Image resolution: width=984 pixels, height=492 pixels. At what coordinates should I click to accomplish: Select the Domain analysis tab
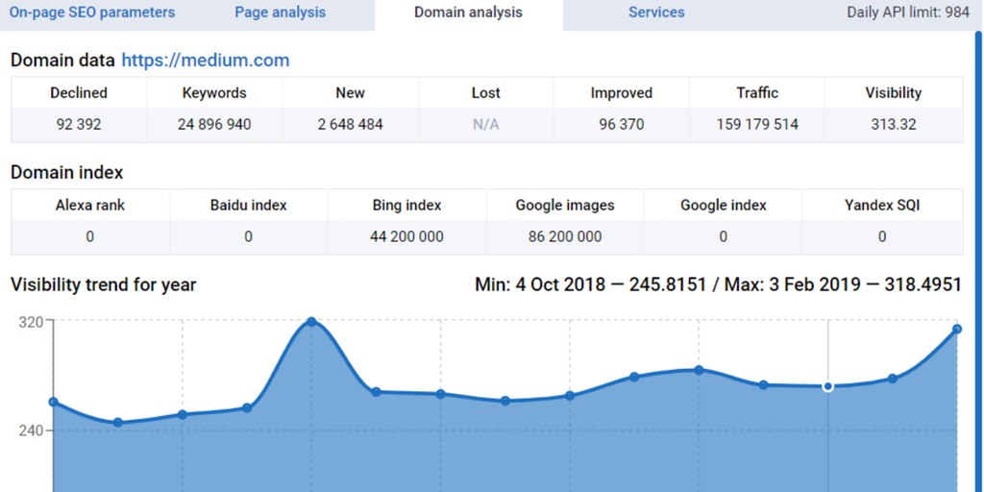[468, 12]
